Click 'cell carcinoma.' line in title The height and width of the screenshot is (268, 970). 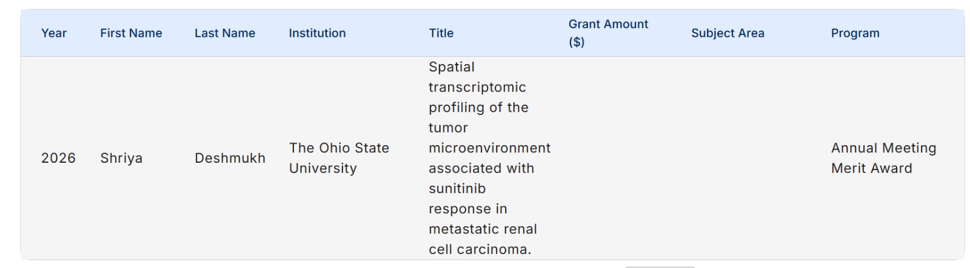click(x=480, y=250)
